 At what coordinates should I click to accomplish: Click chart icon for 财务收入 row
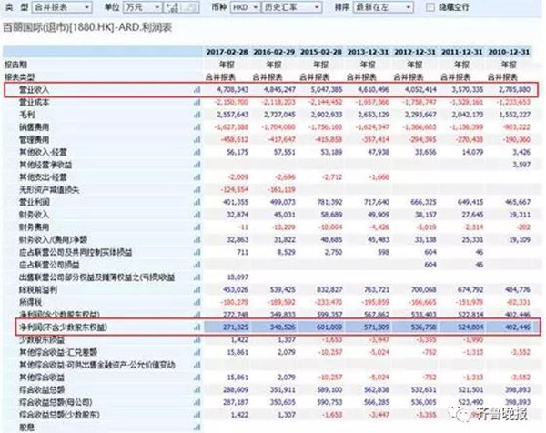195,214
